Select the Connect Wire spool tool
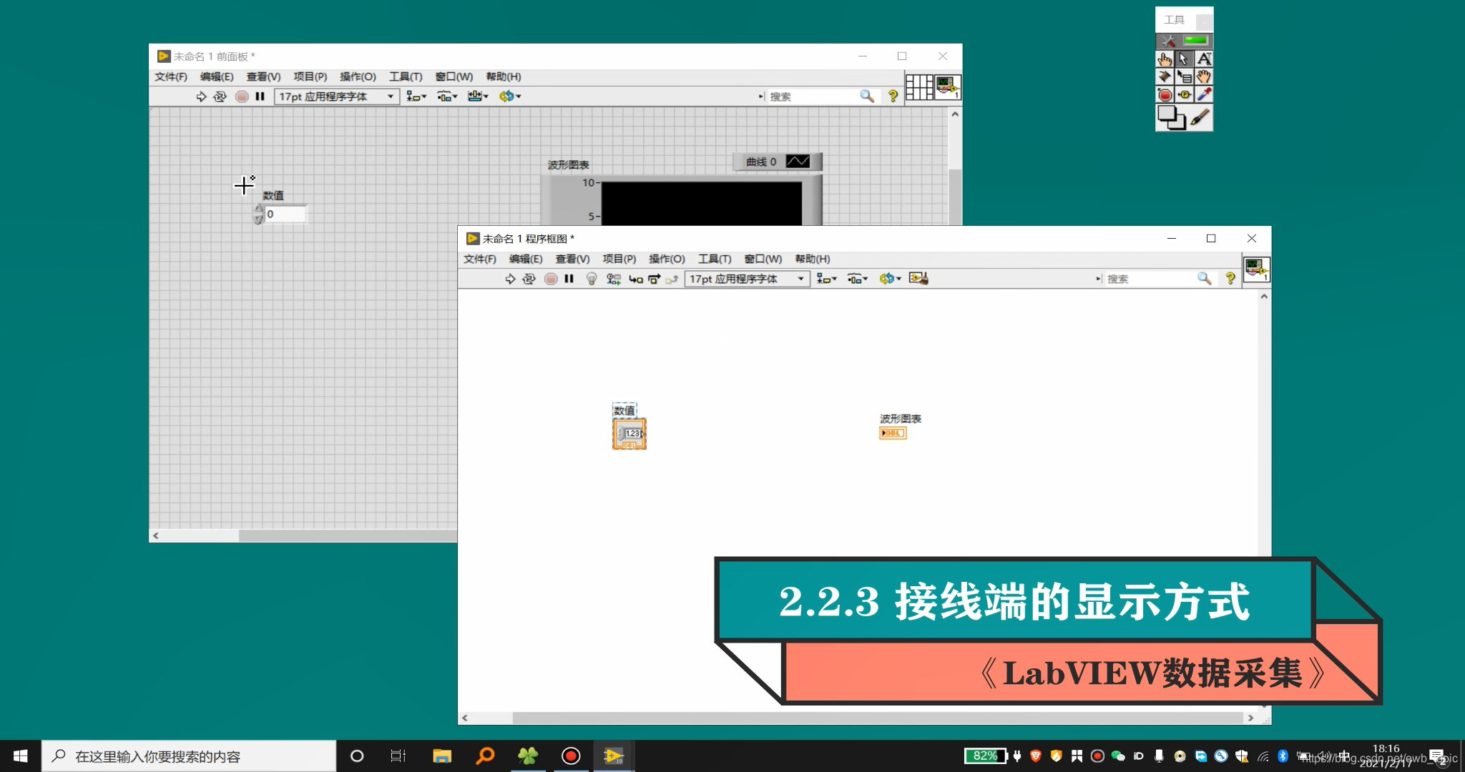Viewport: 1465px width, 772px height. coord(1165,76)
